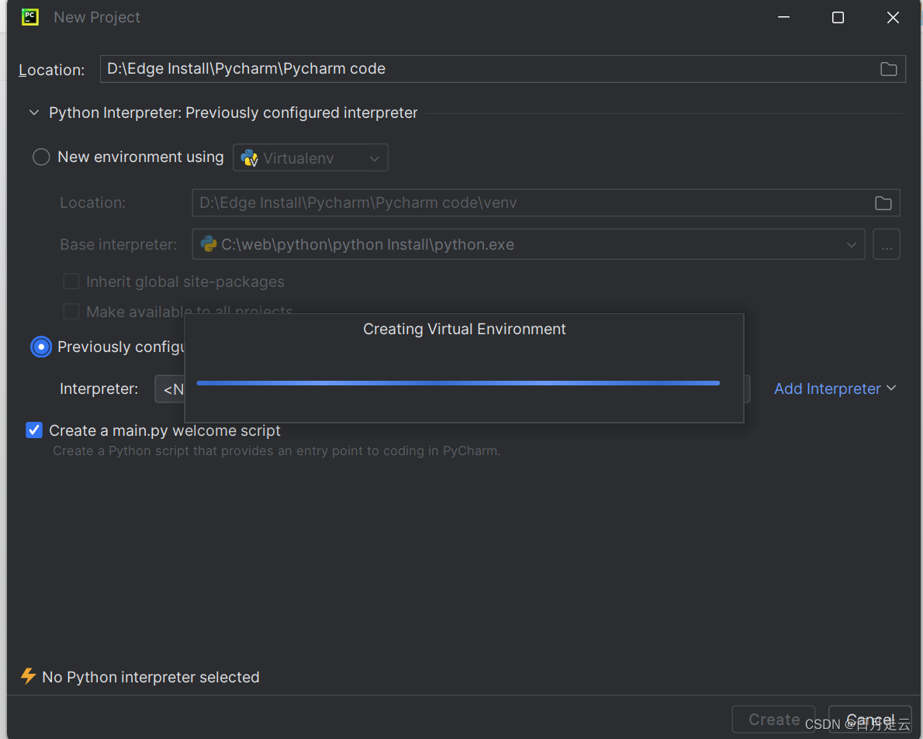Click the 'New Project' window title
This screenshot has width=923, height=739.
coord(97,18)
